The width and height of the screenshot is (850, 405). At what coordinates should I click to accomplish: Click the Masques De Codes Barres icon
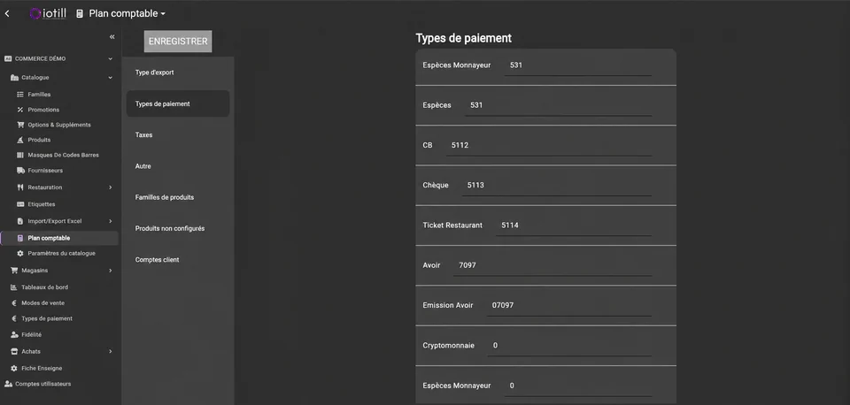20,155
